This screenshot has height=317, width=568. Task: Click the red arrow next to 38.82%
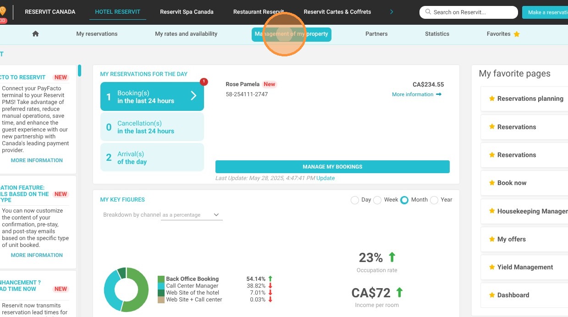click(270, 286)
